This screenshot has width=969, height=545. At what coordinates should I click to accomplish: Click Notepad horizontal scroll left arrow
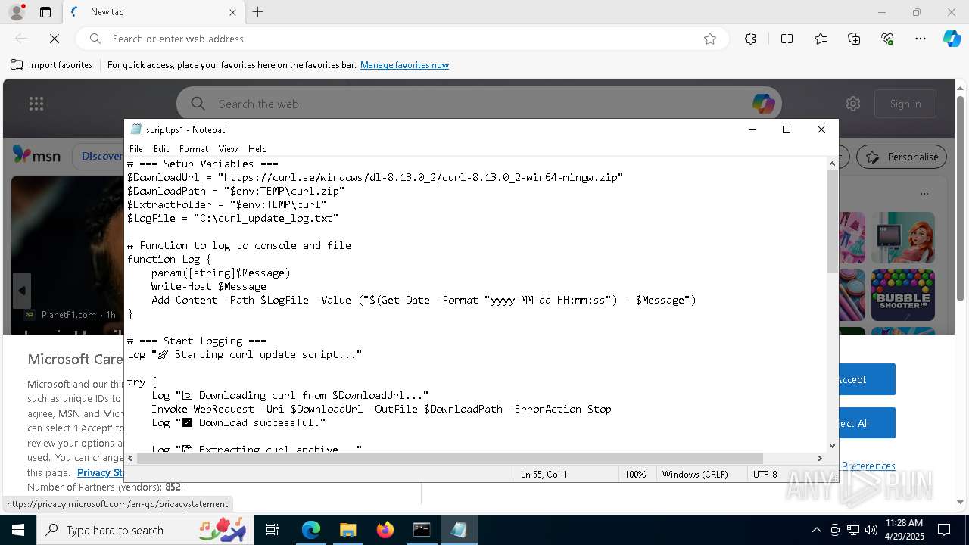tap(131, 458)
